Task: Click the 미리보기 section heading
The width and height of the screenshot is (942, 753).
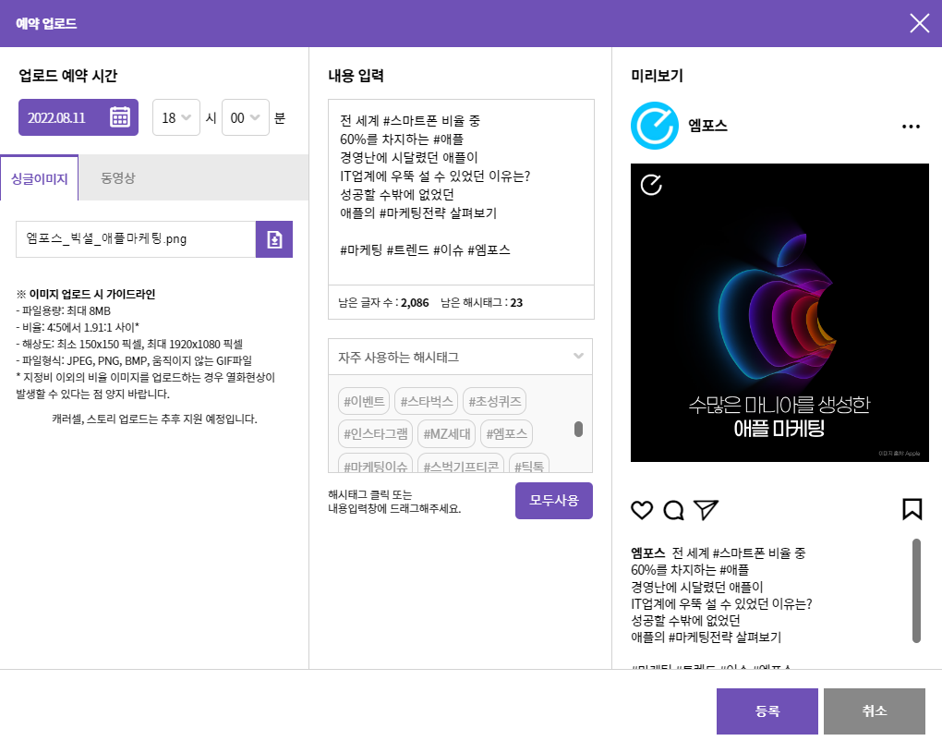Action: tap(657, 76)
